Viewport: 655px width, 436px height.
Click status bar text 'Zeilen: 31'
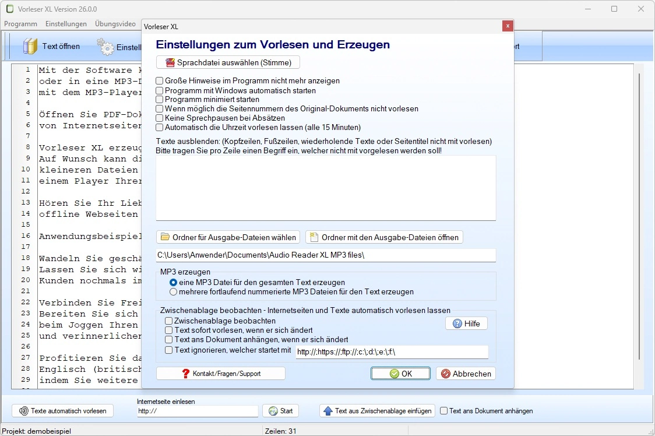280,431
